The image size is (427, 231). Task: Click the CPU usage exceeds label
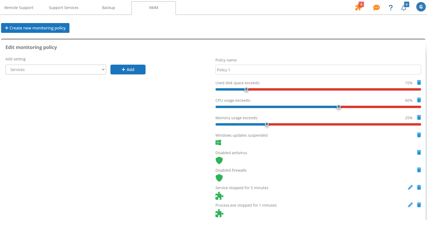(x=233, y=100)
